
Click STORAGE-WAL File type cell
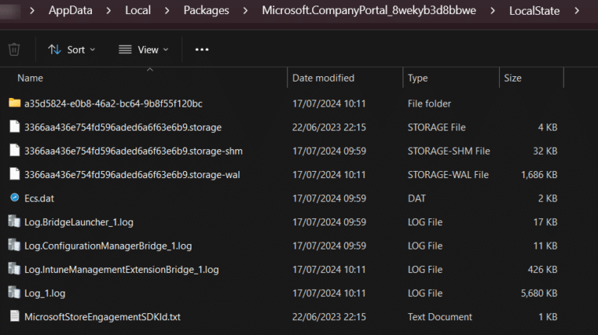coord(448,175)
